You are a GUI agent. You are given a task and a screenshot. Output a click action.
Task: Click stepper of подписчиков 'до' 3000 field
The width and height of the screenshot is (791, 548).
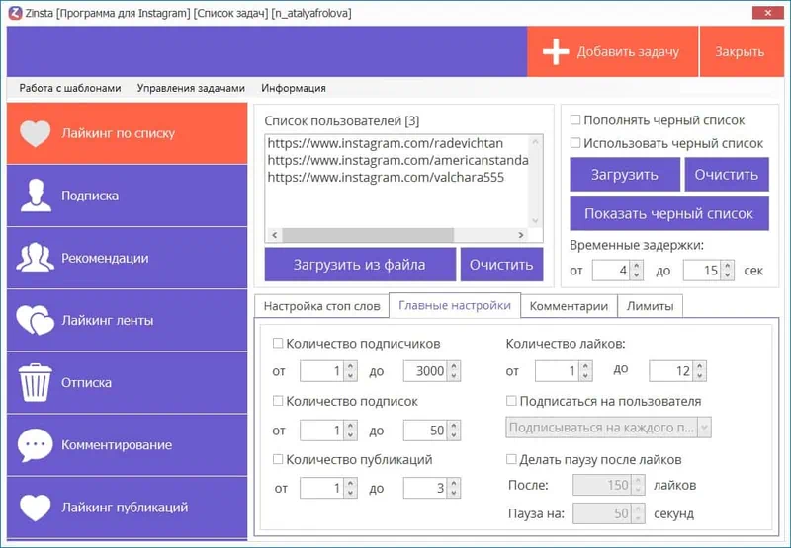pos(454,371)
